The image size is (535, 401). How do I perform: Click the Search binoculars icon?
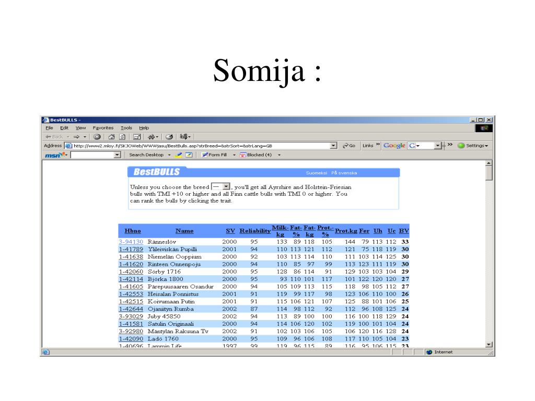tap(151, 137)
